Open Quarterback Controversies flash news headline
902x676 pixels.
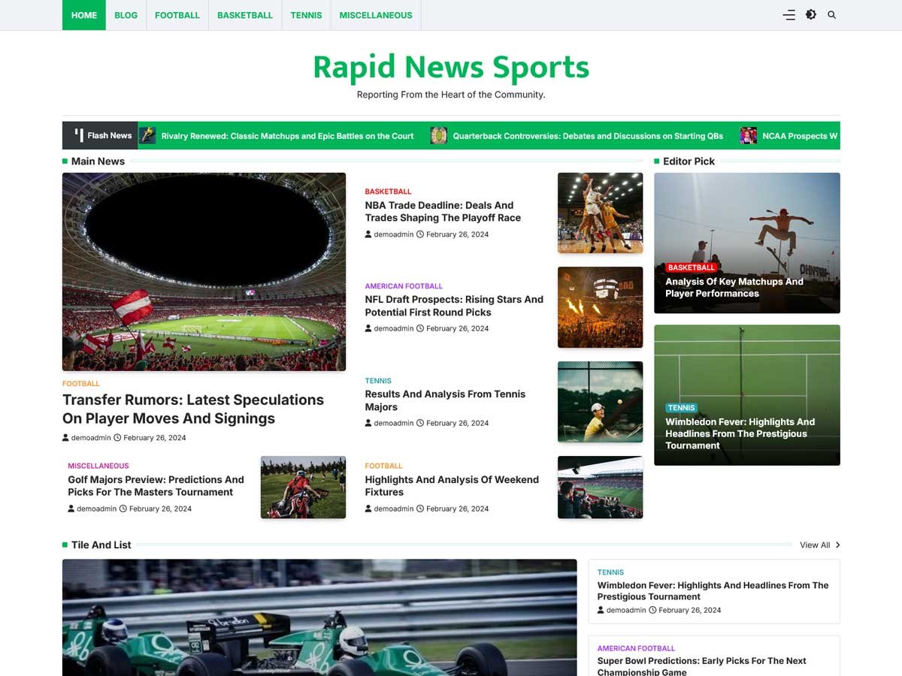[588, 136]
